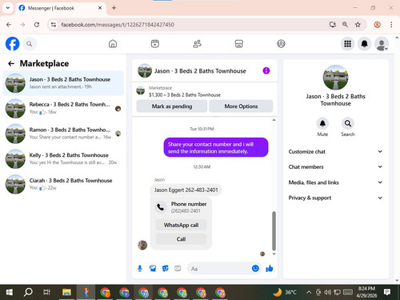The height and width of the screenshot is (300, 400).
Task: Open the Jason townhouse conversation
Action: click(63, 83)
